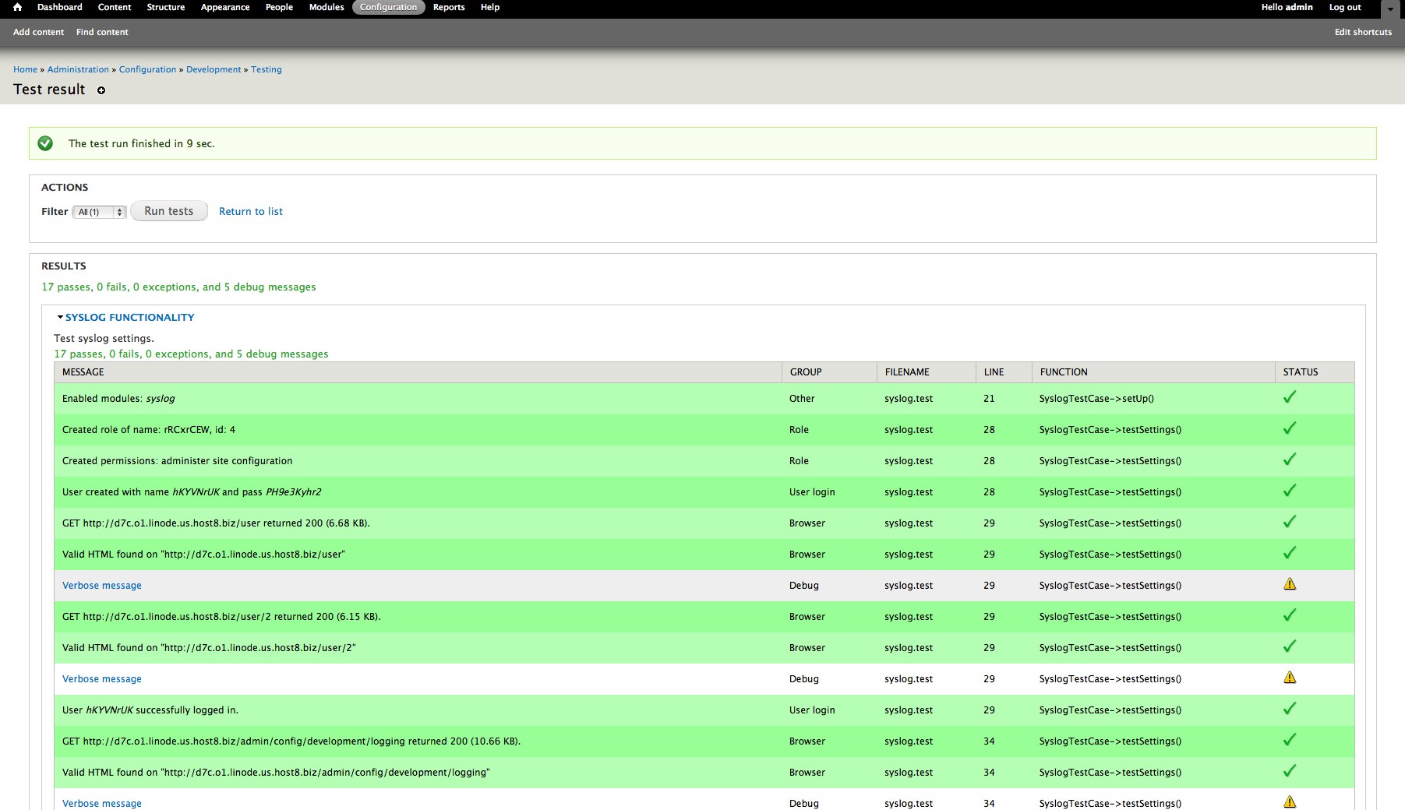
Task: Click the warning icon on the second Verbose message row
Action: pos(1289,678)
